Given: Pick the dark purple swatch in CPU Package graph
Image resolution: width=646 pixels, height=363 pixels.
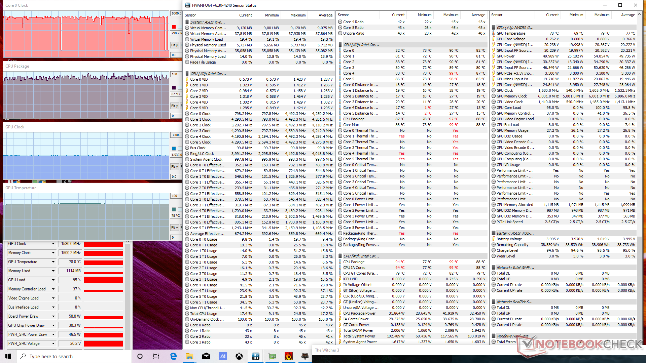Looking at the screenshot, I should [174, 88].
